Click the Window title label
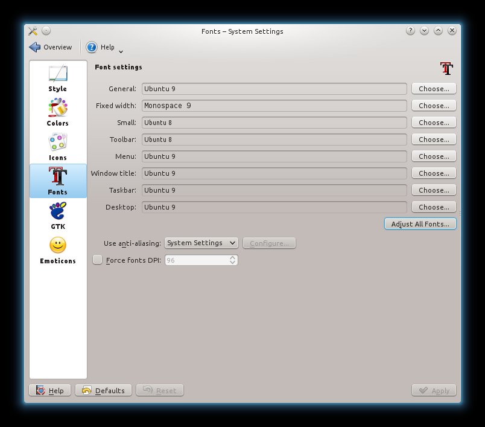Viewport: 485px width, 427px height. 113,173
